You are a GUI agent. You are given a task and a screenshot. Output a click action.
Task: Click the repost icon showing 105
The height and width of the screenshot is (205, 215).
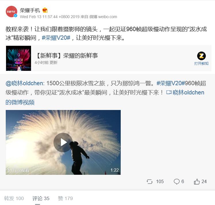coord(149,181)
